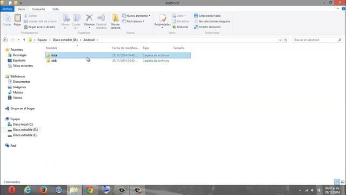The height and width of the screenshot is (195, 346).
Task: Select the Cortar scissors command
Action: pos(30,16)
